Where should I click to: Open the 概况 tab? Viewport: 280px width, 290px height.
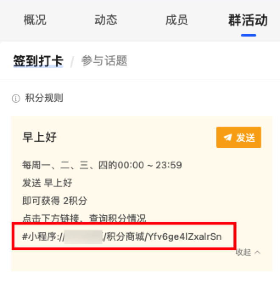35,20
